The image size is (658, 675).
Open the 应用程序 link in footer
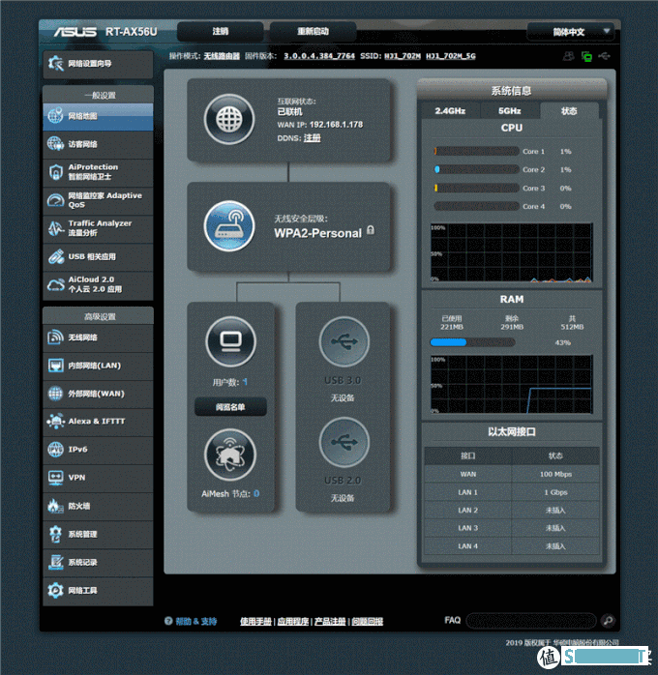[293, 621]
